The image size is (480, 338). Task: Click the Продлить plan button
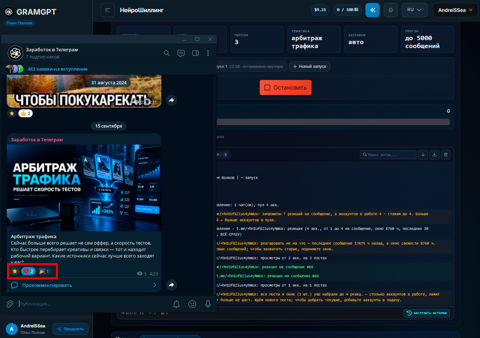pos(70,329)
